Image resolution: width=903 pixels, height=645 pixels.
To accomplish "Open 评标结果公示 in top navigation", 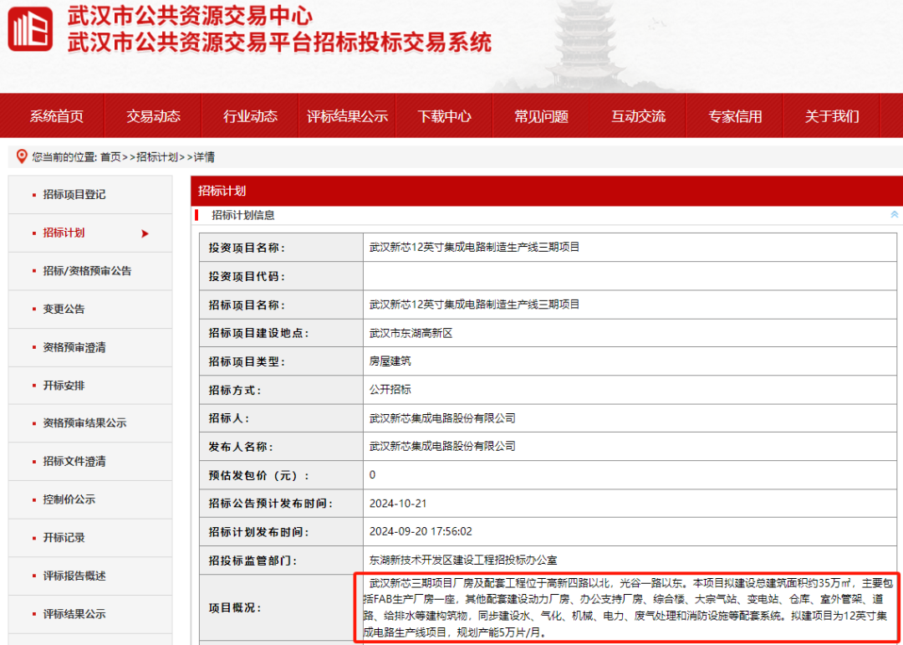I will click(347, 116).
